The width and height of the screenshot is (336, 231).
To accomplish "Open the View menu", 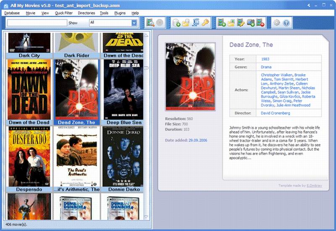I will (x=45, y=13).
